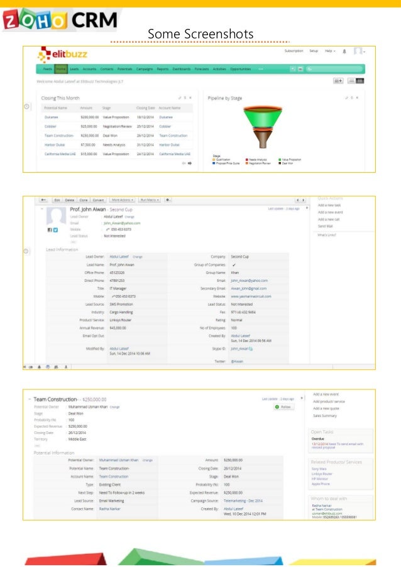Go to next page of Closing This Month
The width and height of the screenshot is (401, 567).
point(190,163)
